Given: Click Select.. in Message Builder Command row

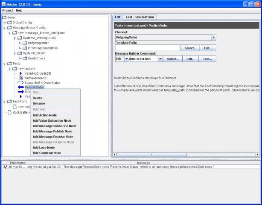Looking at the screenshot, I should [173, 59].
